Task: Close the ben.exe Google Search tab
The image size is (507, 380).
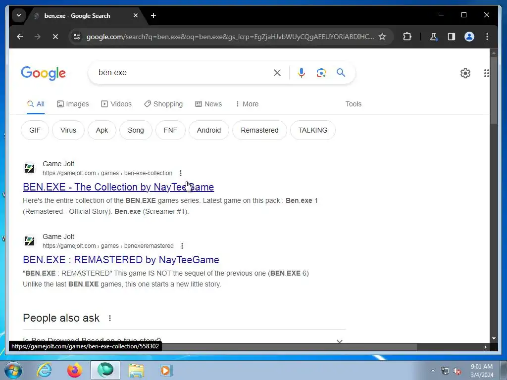Action: [136, 15]
